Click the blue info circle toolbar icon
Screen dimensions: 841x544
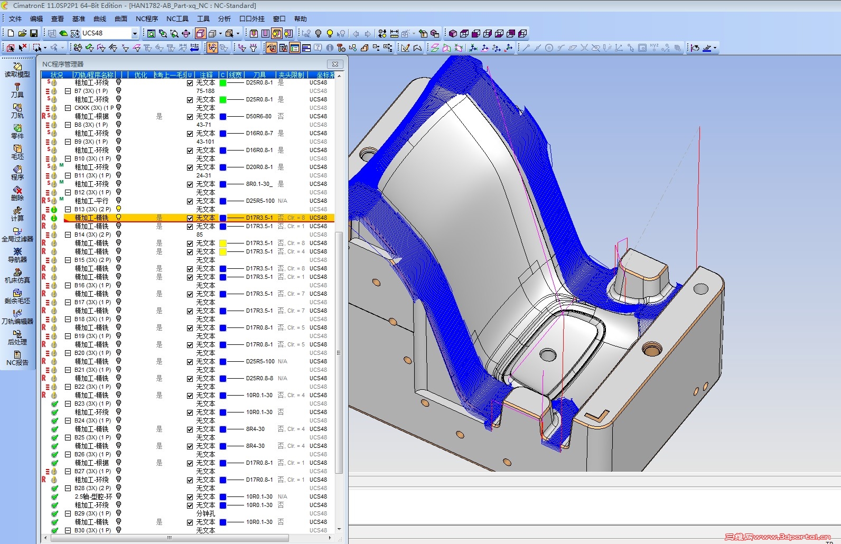pyautogui.click(x=330, y=48)
